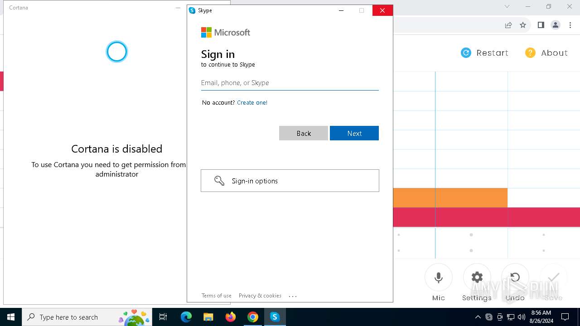Click the Cortana circle icon
Screen dimensions: 580x326
[x=117, y=52]
